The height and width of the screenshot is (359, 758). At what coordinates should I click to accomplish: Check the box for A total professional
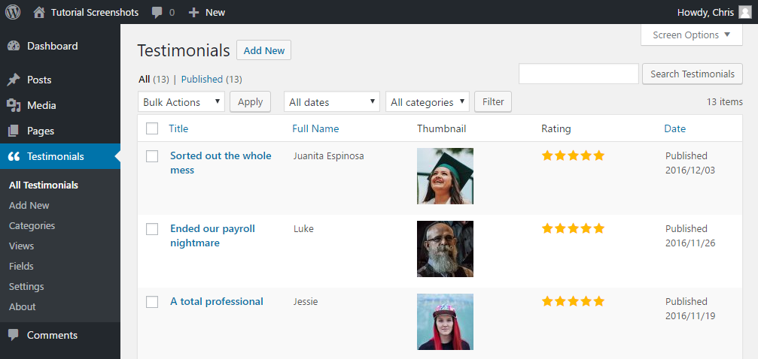[152, 302]
